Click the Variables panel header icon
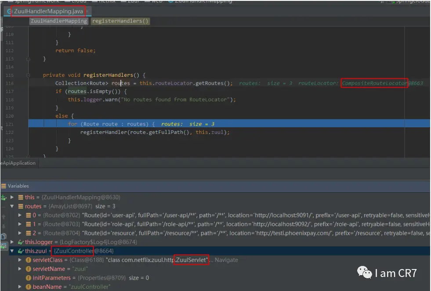This screenshot has height=291, width=431. pyautogui.click(x=4, y=186)
